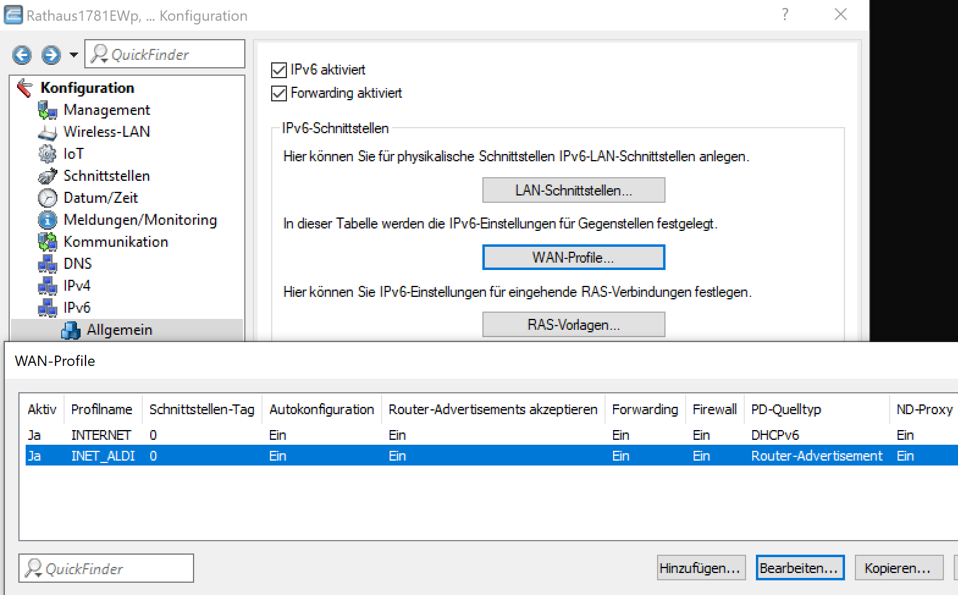Click the Router-Advertisement cell
The image size is (958, 595).
(x=817, y=456)
